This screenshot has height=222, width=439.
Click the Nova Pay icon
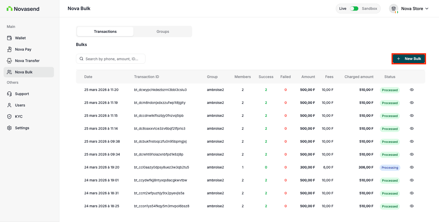9,49
